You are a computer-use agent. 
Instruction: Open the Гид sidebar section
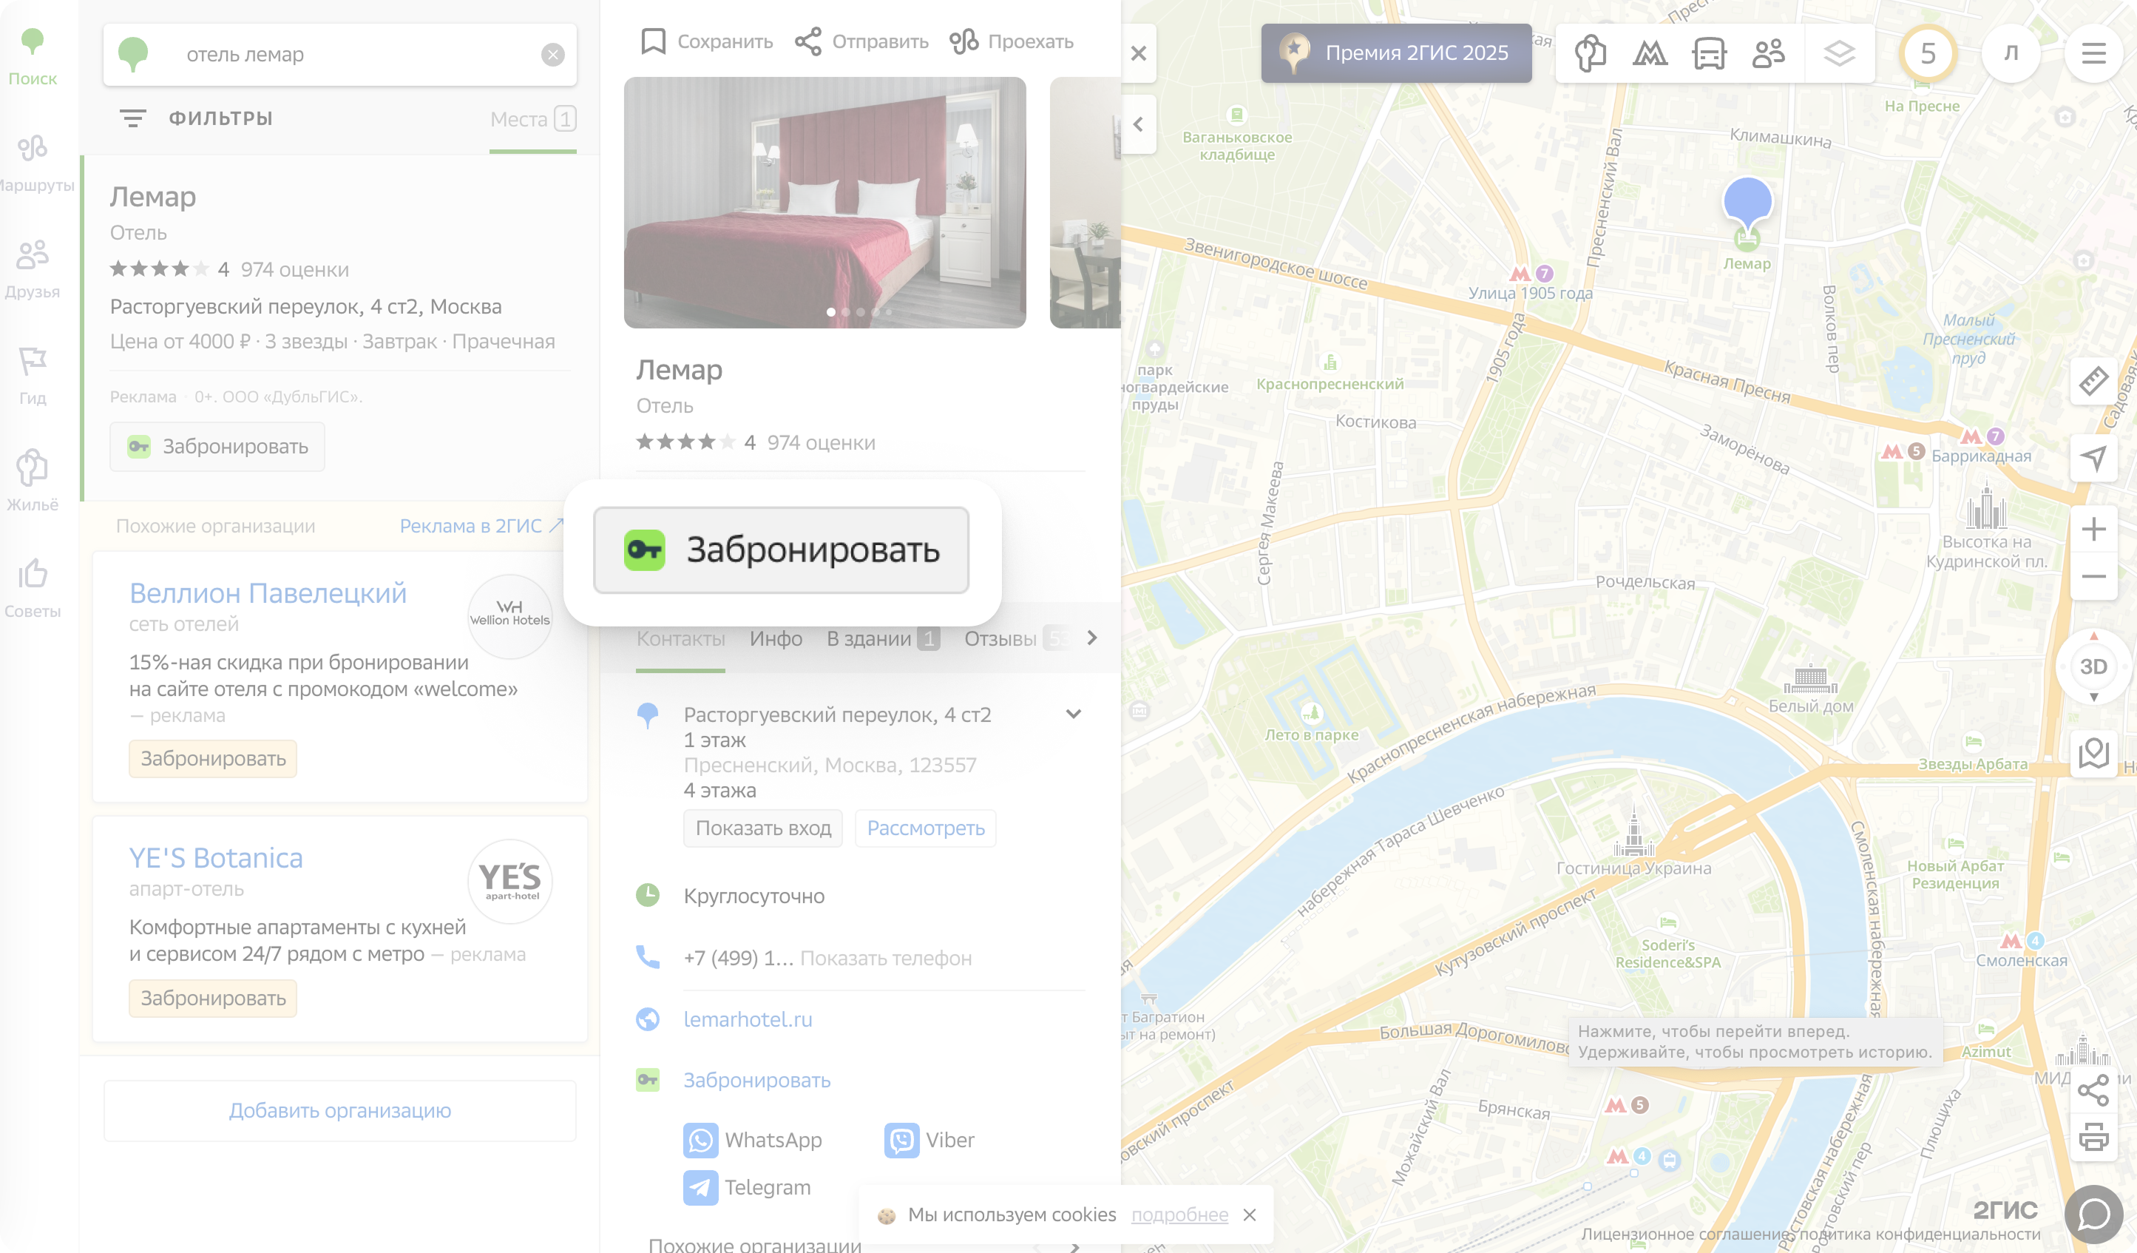tap(33, 376)
